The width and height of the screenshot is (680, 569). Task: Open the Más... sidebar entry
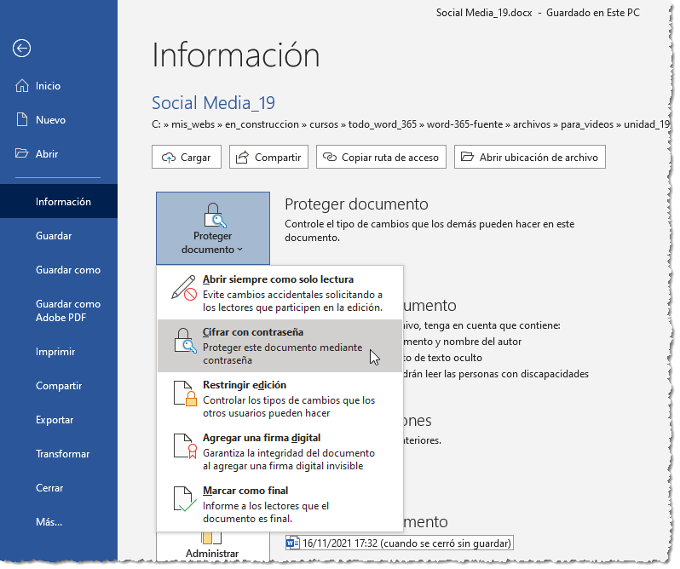point(59,522)
